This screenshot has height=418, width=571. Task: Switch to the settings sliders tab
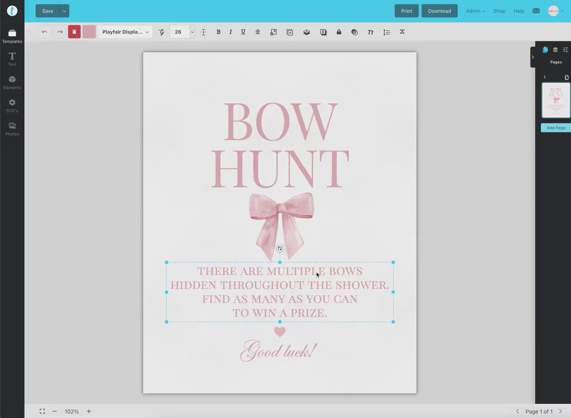[565, 50]
